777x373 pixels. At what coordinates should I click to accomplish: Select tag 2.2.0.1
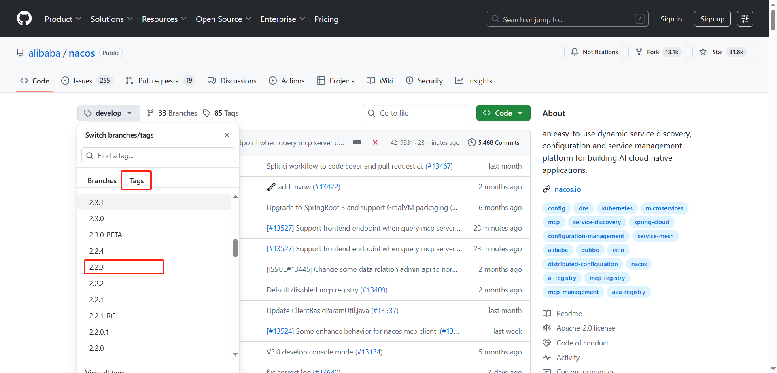[x=154, y=332]
